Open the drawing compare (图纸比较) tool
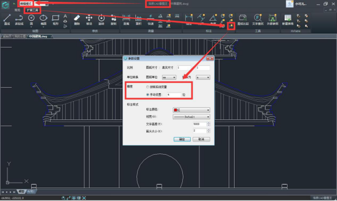Image resolution: width=337 pixels, height=201 pixels. coord(243,20)
